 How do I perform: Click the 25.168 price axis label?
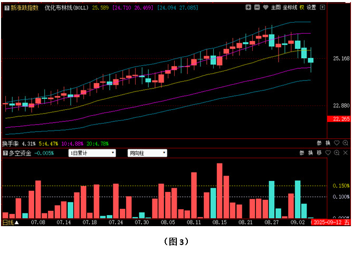click(341, 58)
